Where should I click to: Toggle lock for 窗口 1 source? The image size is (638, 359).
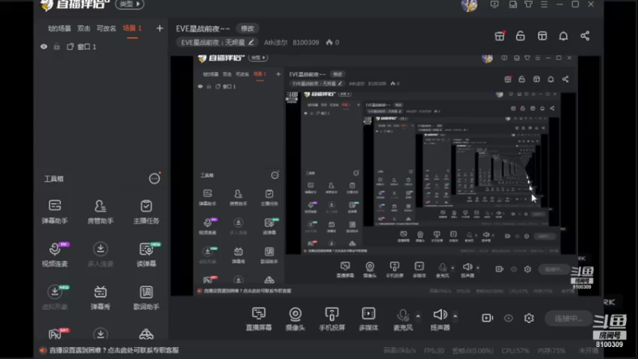(x=57, y=47)
